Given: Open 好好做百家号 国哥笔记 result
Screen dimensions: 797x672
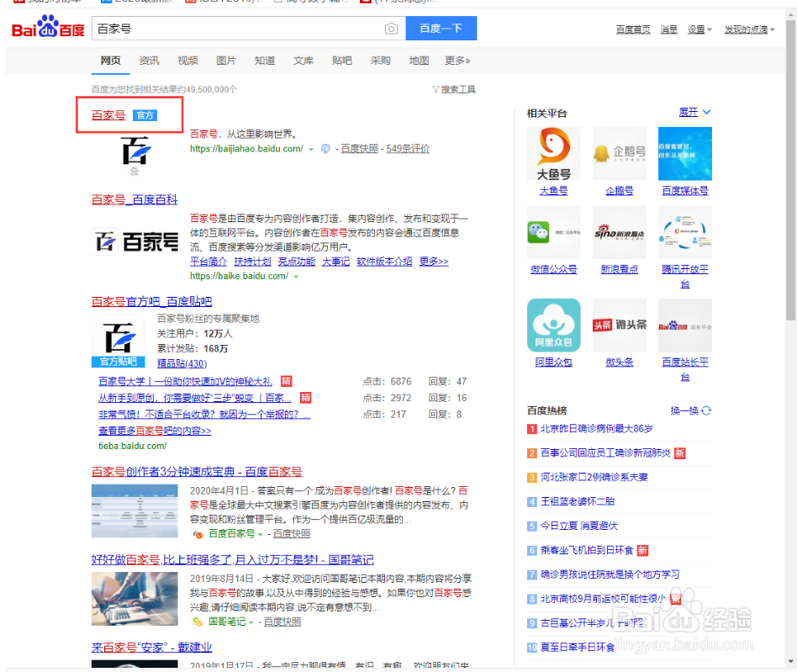Looking at the screenshot, I should point(232,559).
